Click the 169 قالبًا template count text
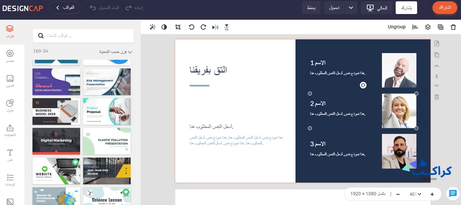The height and width of the screenshot is (205, 461). pyautogui.click(x=41, y=51)
